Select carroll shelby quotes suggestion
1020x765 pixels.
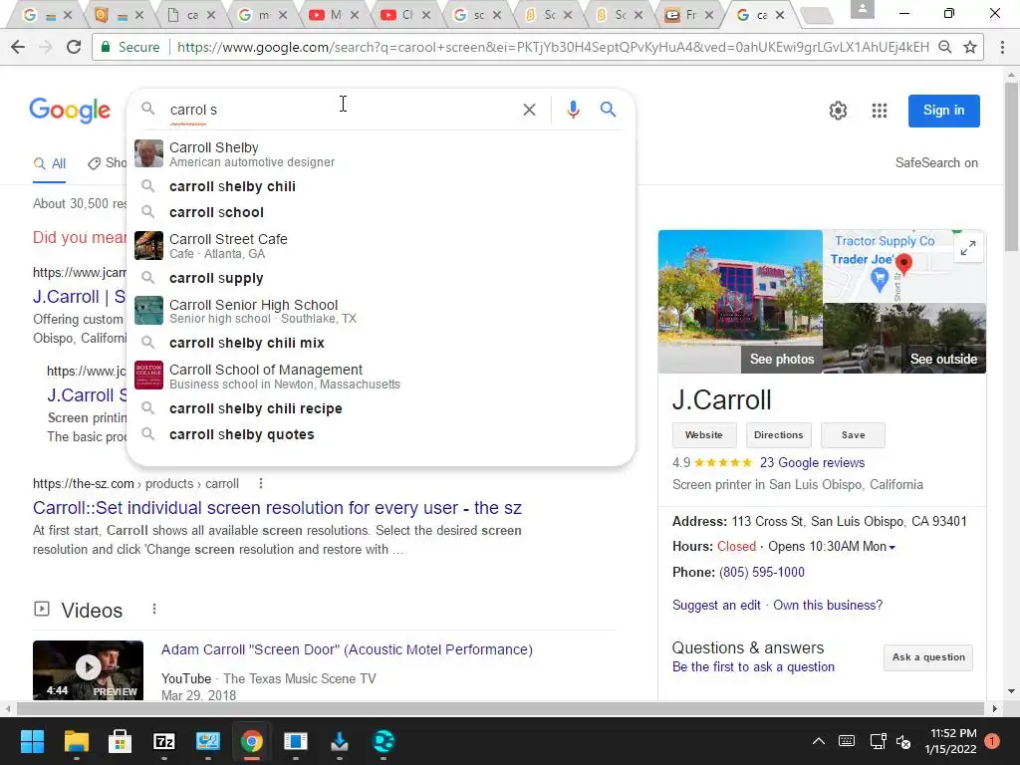(x=381, y=434)
